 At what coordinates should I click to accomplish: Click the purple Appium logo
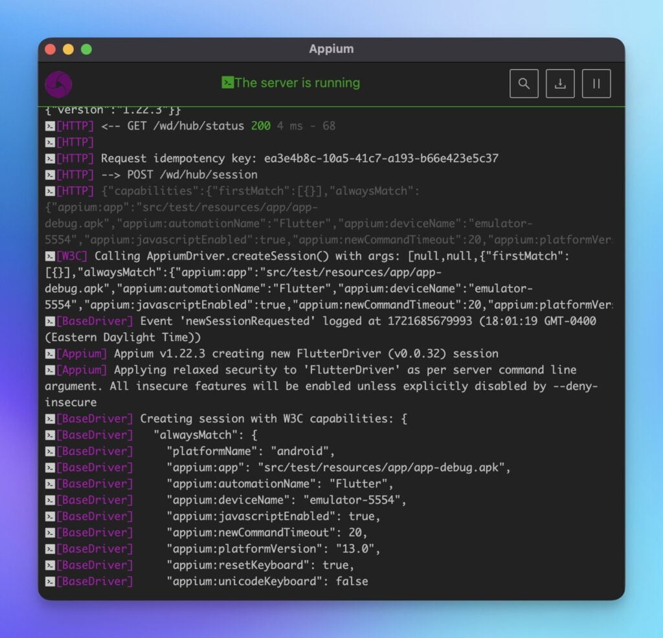point(58,85)
